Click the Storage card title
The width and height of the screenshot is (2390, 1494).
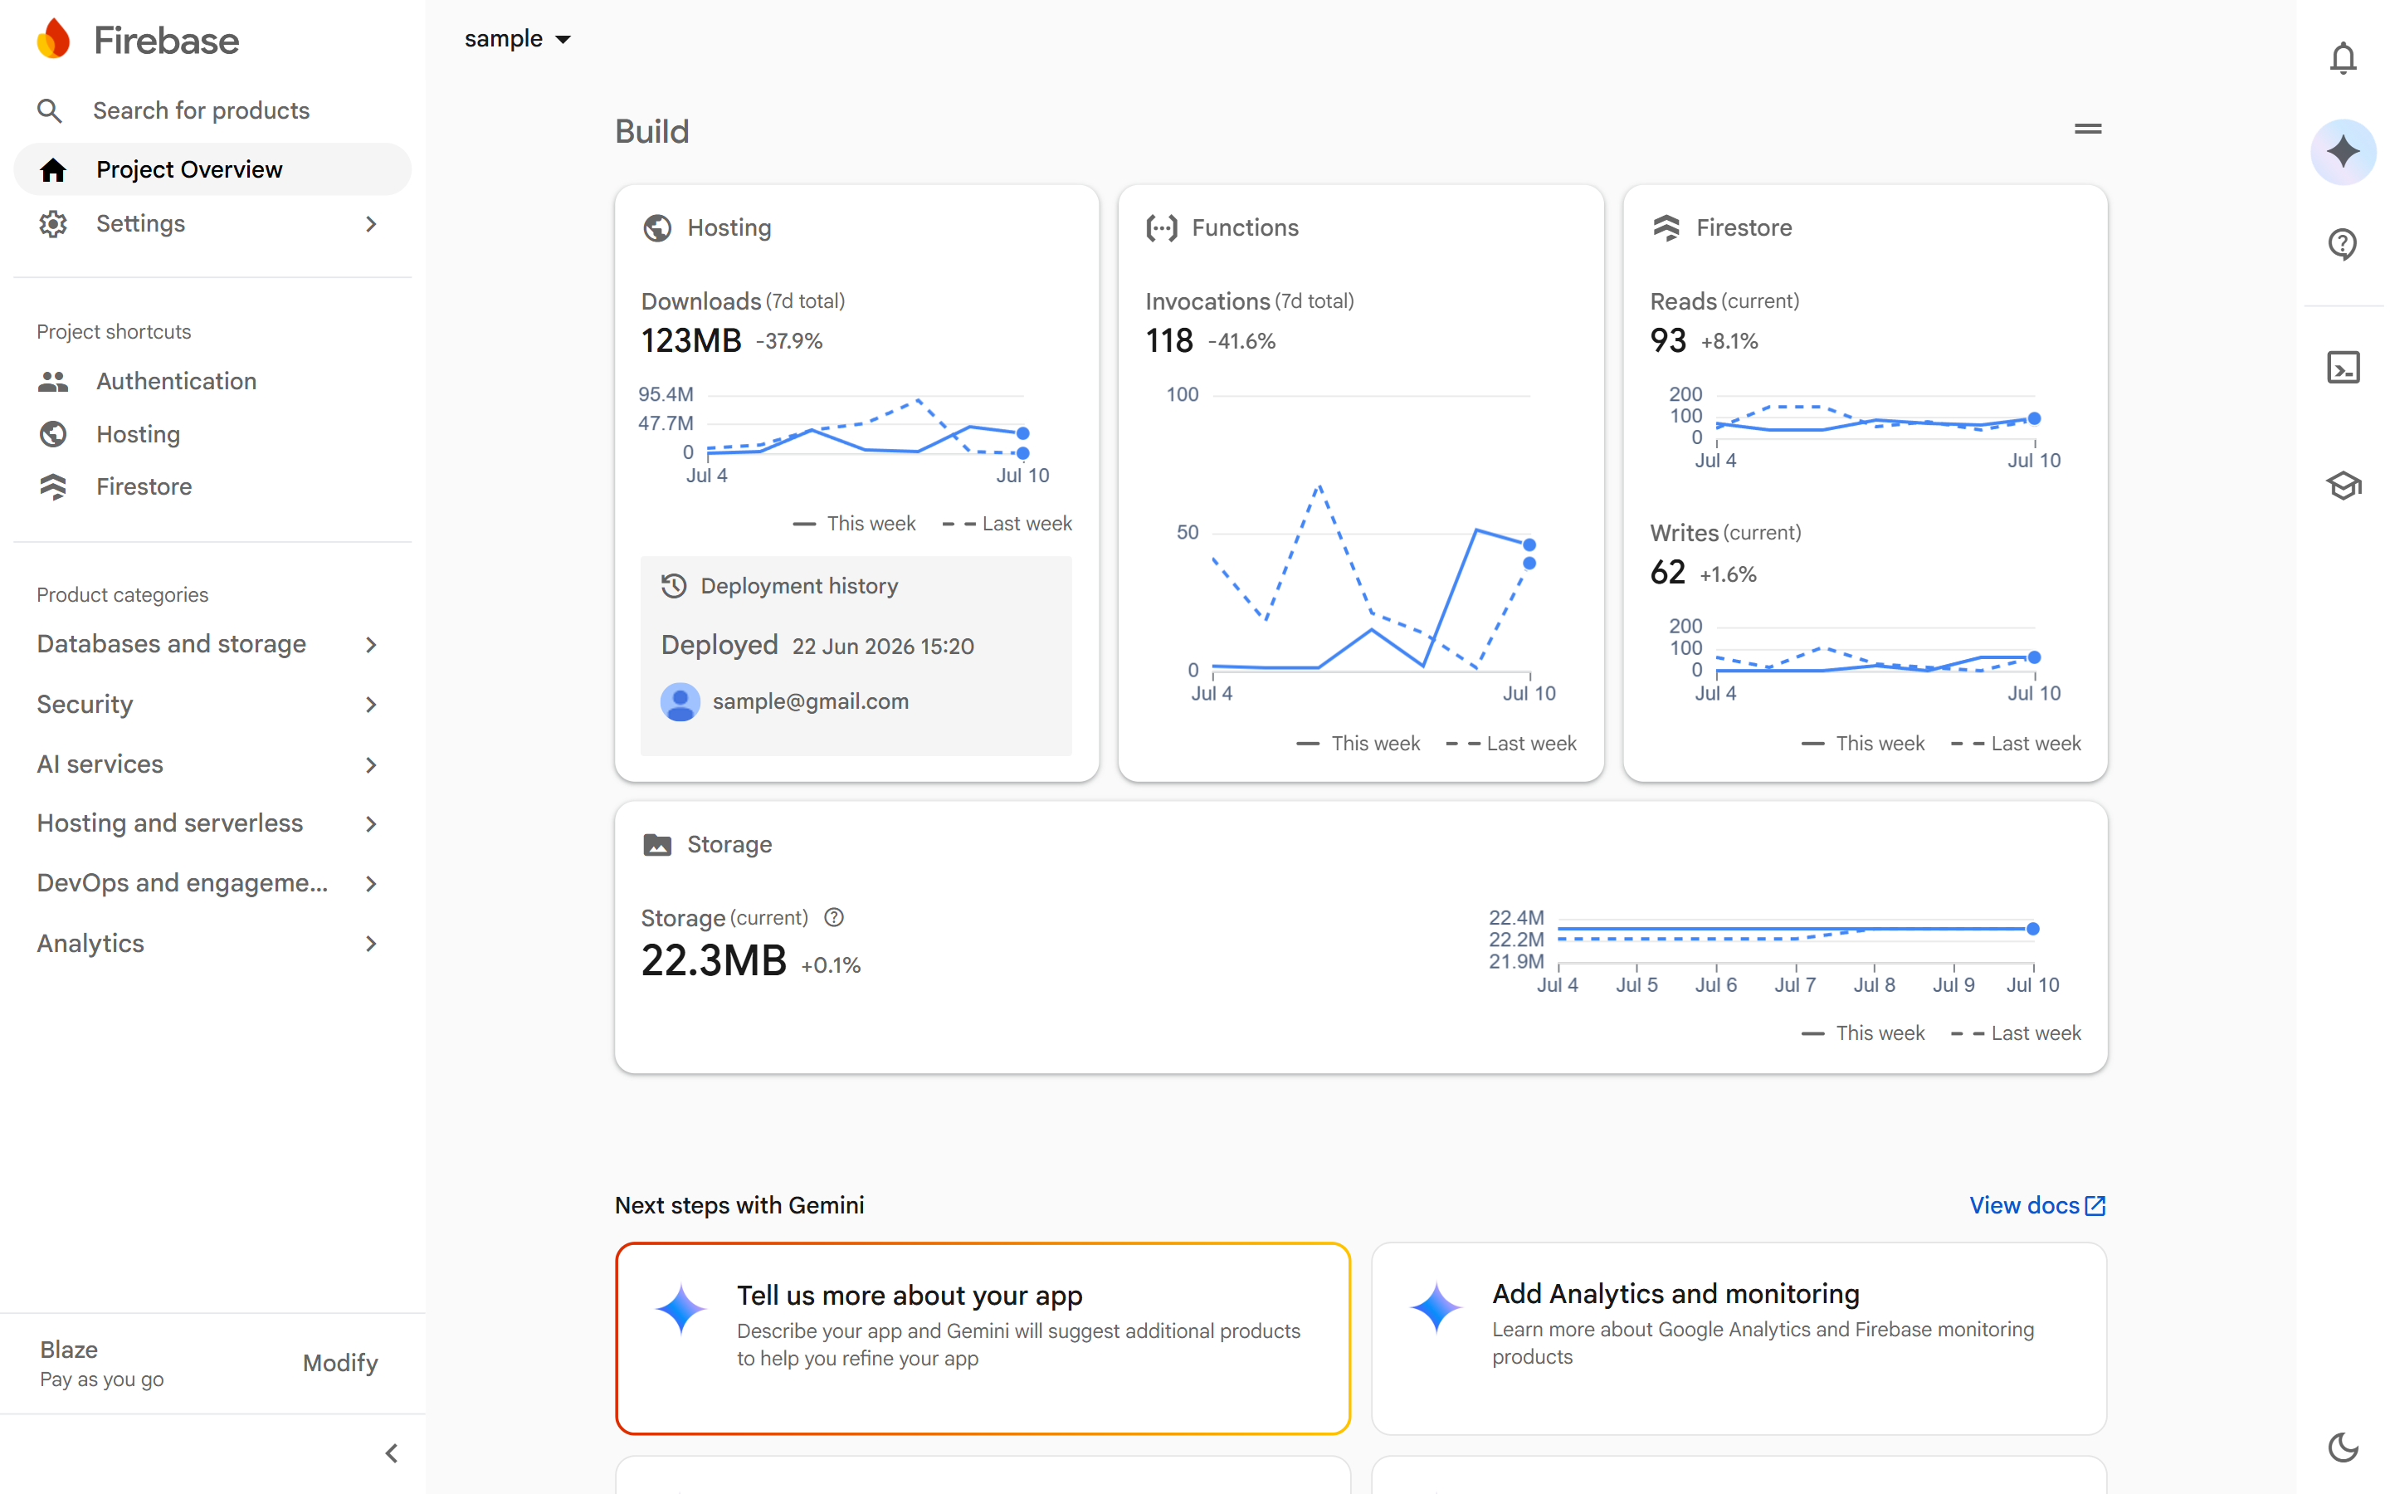(x=729, y=845)
